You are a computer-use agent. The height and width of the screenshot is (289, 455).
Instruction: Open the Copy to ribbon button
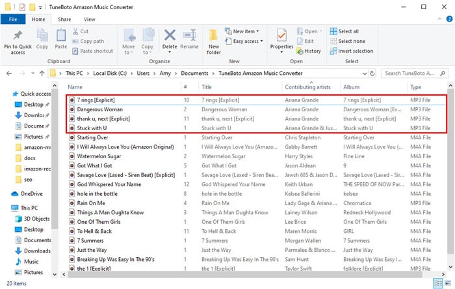(x=148, y=42)
